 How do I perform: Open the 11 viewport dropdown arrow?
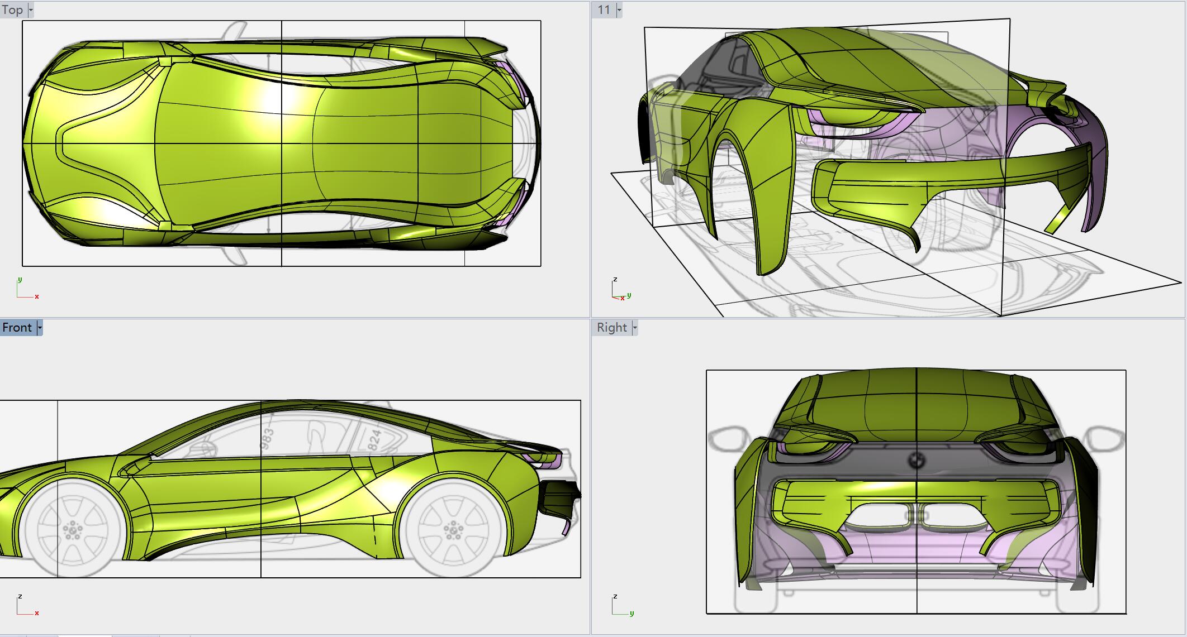point(619,10)
